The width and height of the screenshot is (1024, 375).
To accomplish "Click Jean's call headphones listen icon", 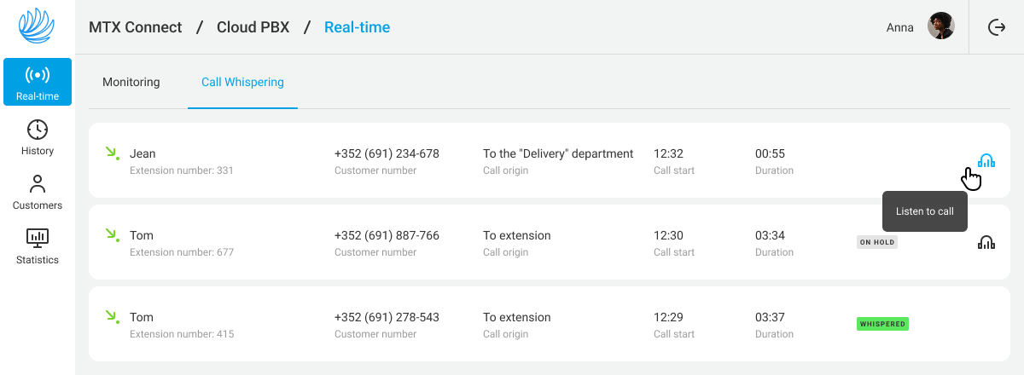I will pos(986,160).
